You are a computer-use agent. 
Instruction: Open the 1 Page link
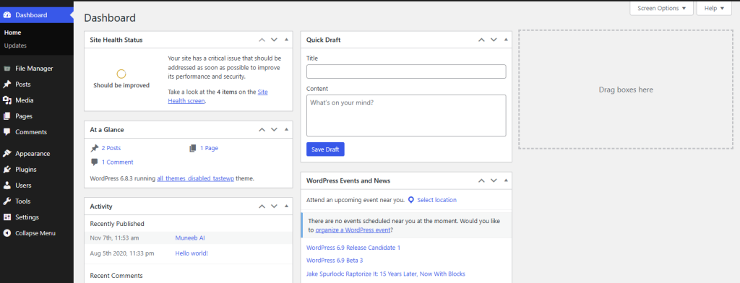click(209, 148)
